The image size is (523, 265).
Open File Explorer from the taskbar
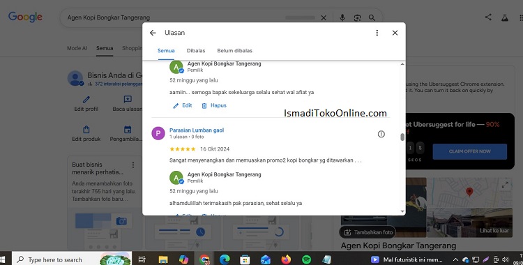pos(163,259)
